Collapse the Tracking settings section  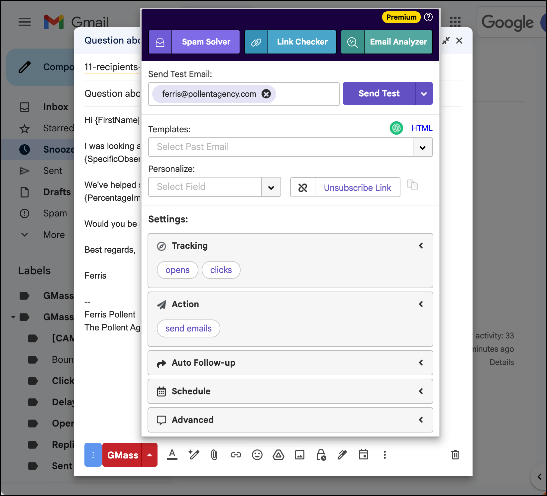click(x=421, y=246)
